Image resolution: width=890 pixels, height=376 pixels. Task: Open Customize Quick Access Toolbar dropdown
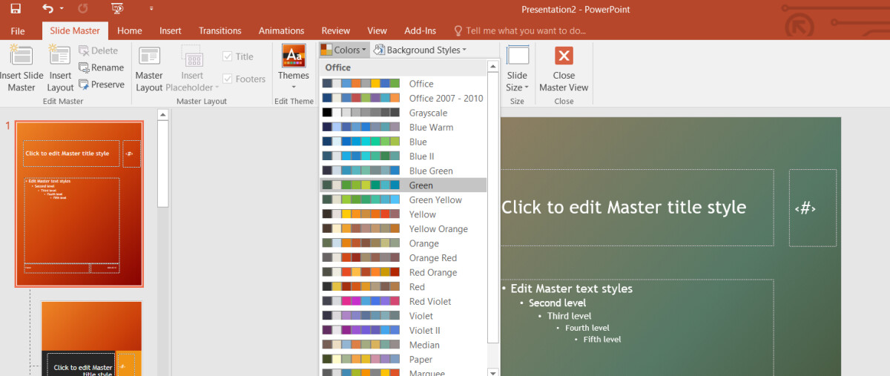click(151, 9)
